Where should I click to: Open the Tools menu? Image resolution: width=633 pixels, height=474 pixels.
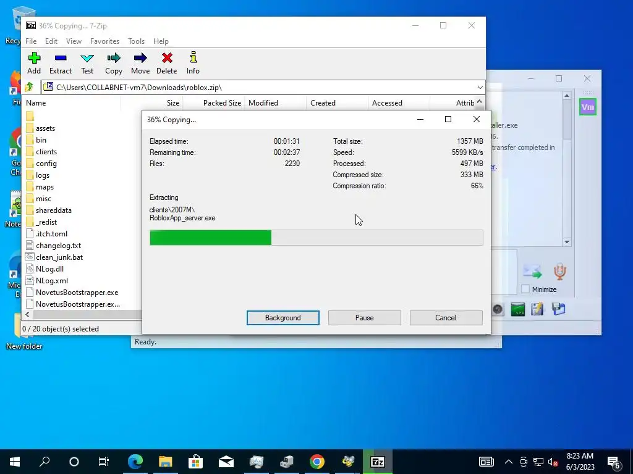pyautogui.click(x=136, y=41)
